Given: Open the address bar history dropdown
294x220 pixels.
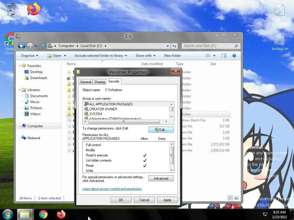Looking at the screenshot, I should 168,46.
